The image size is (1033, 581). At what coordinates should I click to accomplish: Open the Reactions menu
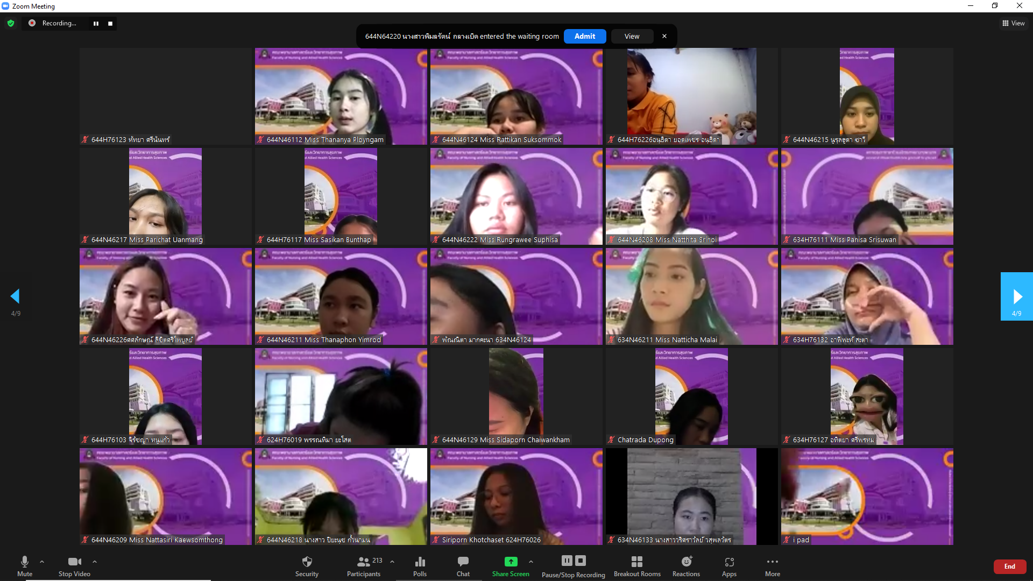(x=686, y=566)
